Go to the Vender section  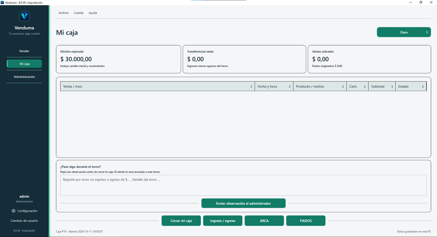pos(24,51)
